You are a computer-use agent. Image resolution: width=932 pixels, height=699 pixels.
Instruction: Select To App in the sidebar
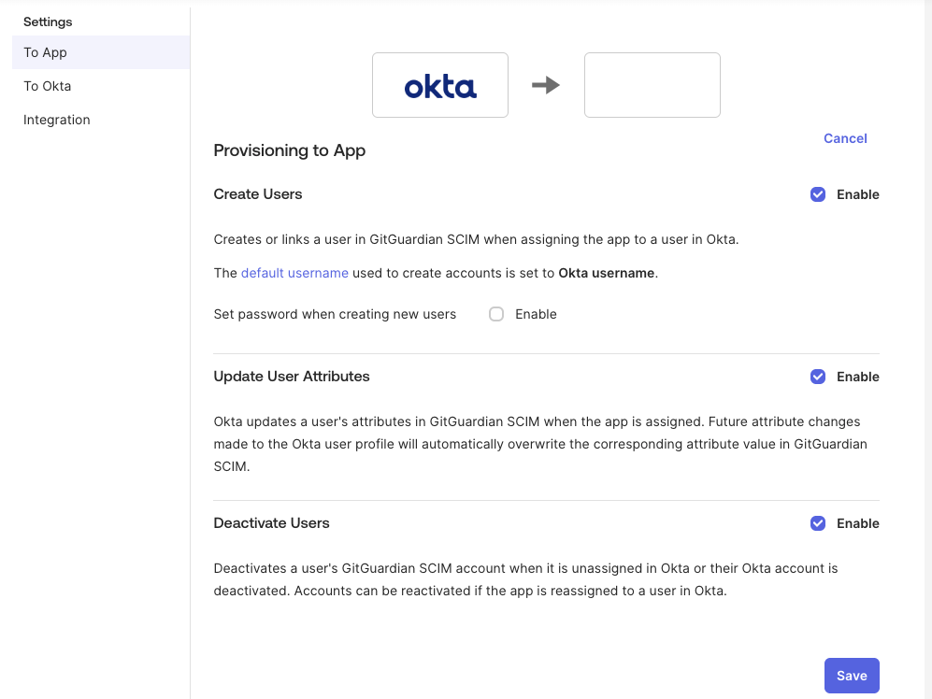point(44,52)
